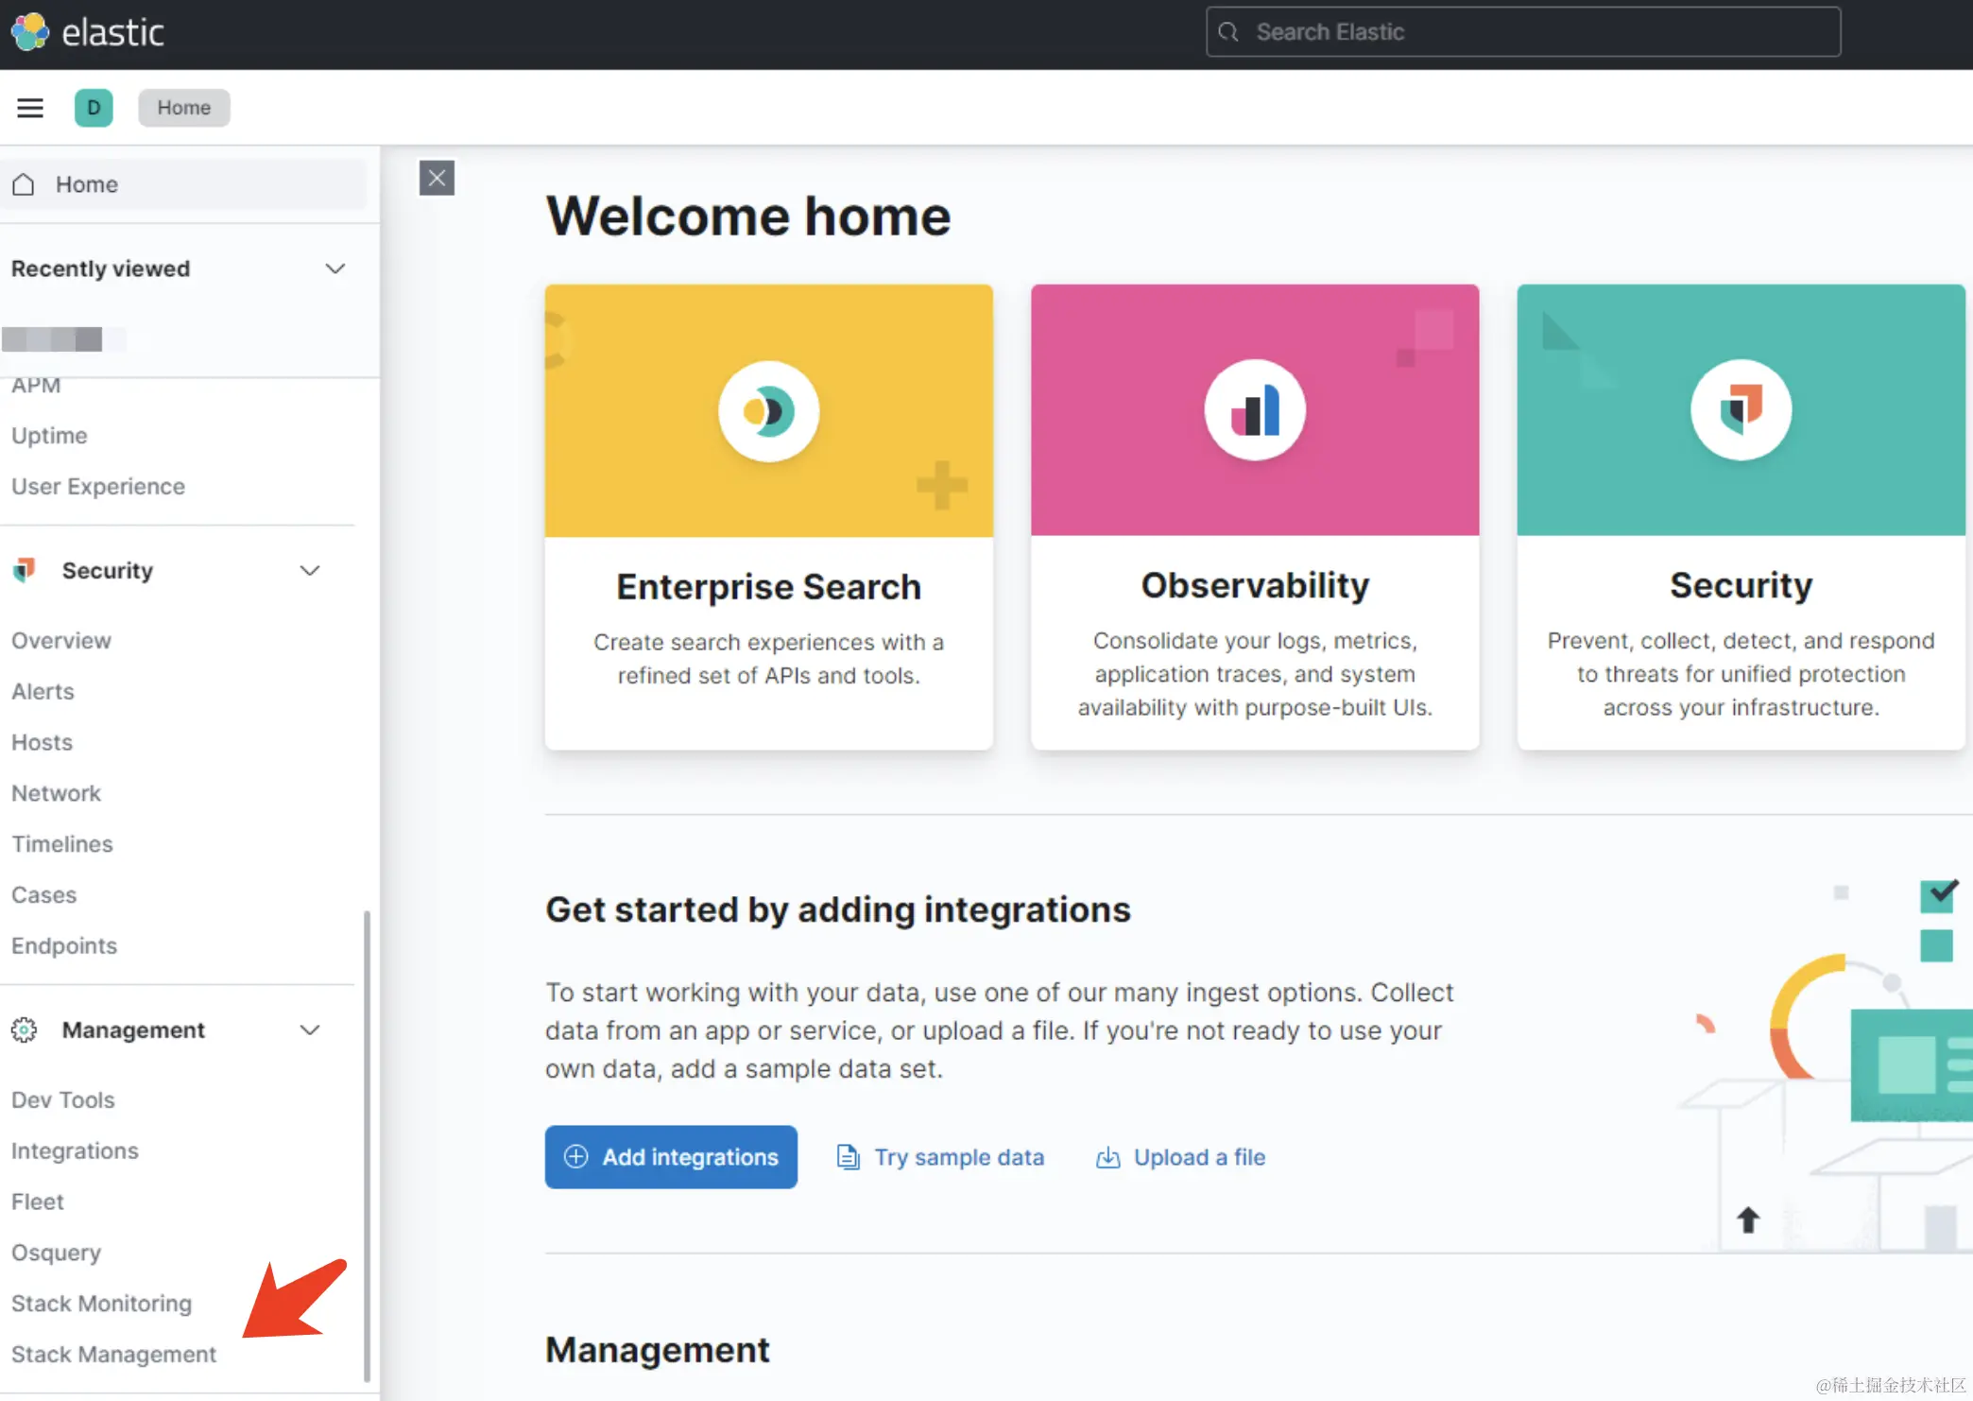Open the Observability card
This screenshot has height=1401, width=1973.
click(x=1255, y=517)
